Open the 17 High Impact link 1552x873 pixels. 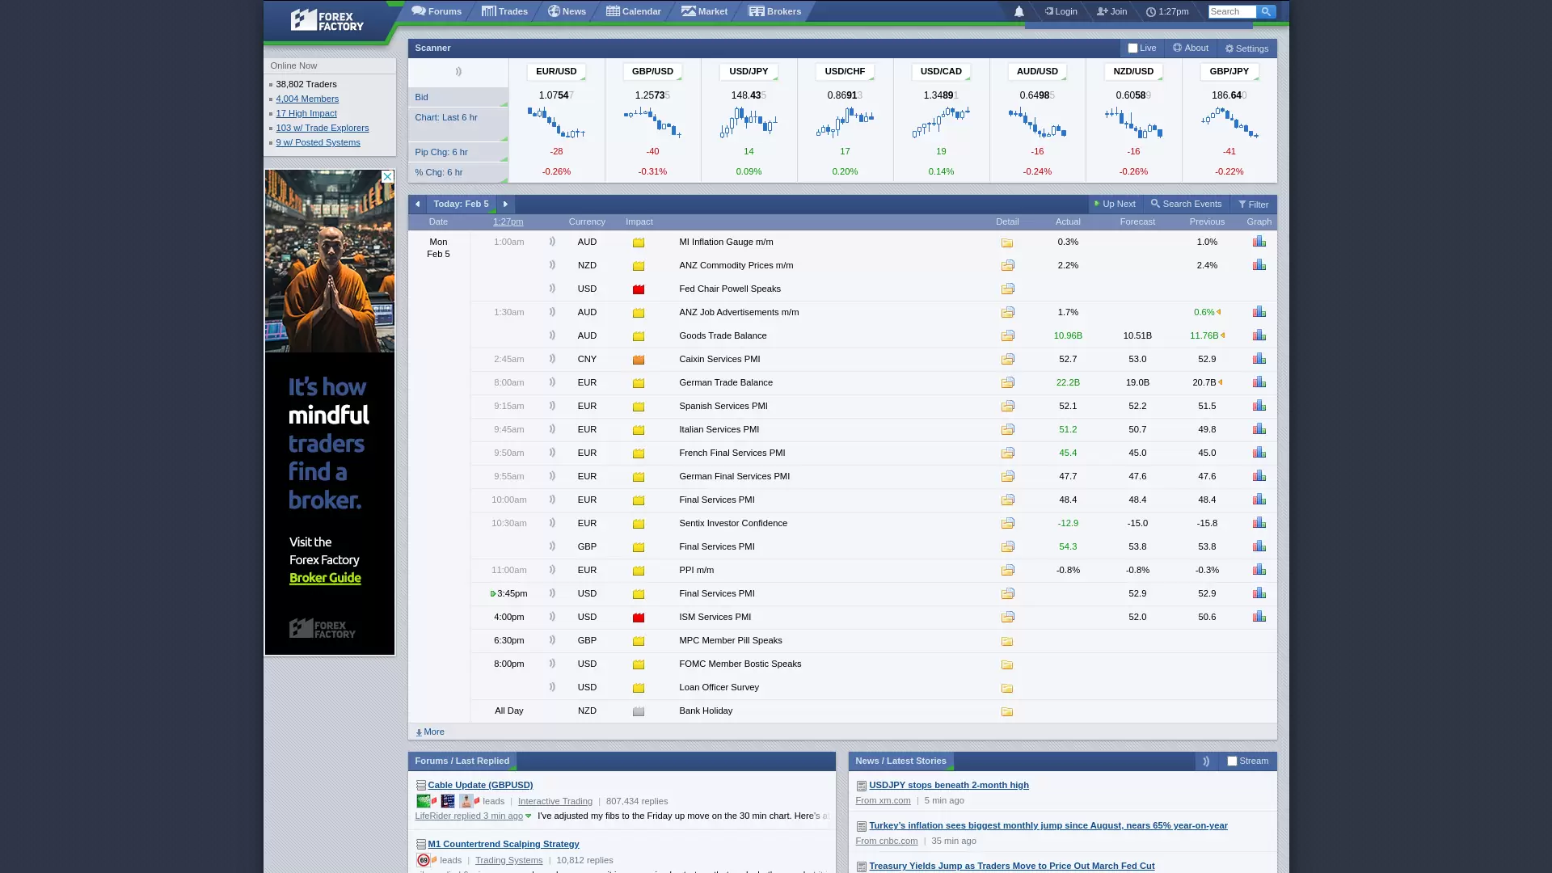tap(306, 113)
